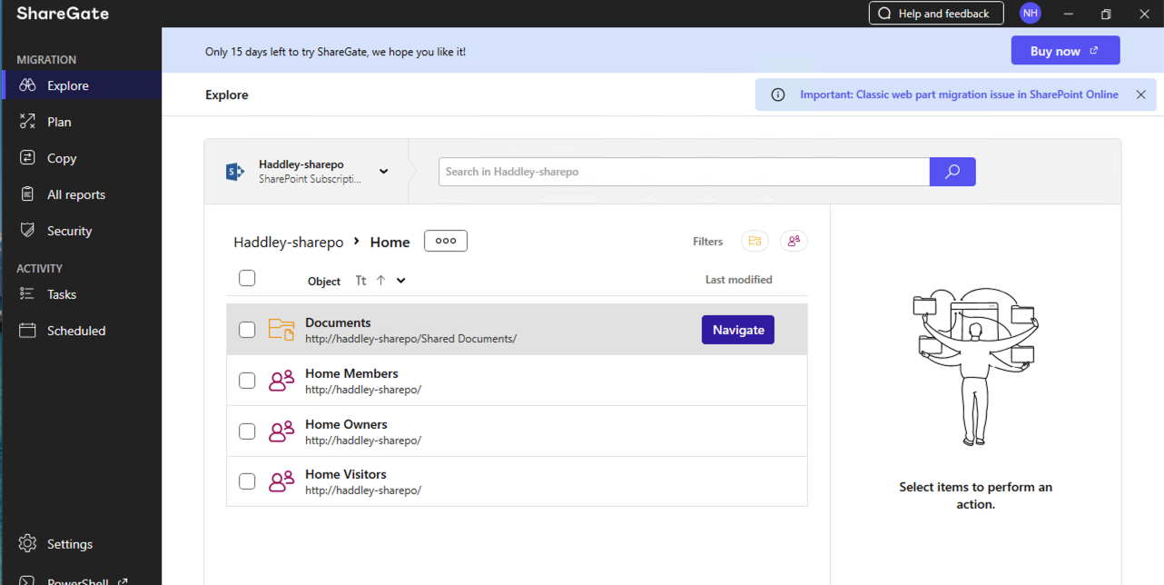Open the Explore section in sidebar
This screenshot has width=1164, height=585.
[x=82, y=85]
